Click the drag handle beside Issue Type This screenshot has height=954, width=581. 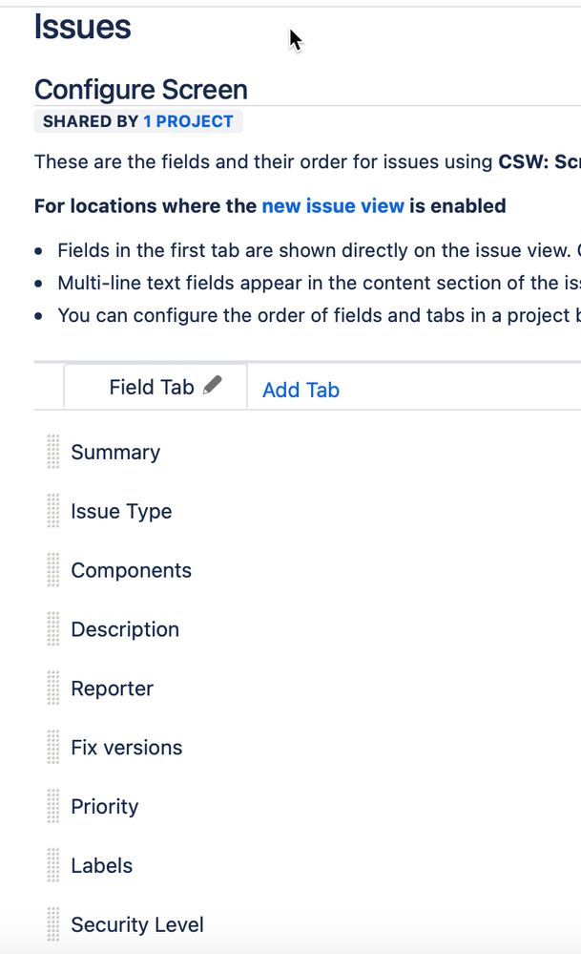coord(53,511)
